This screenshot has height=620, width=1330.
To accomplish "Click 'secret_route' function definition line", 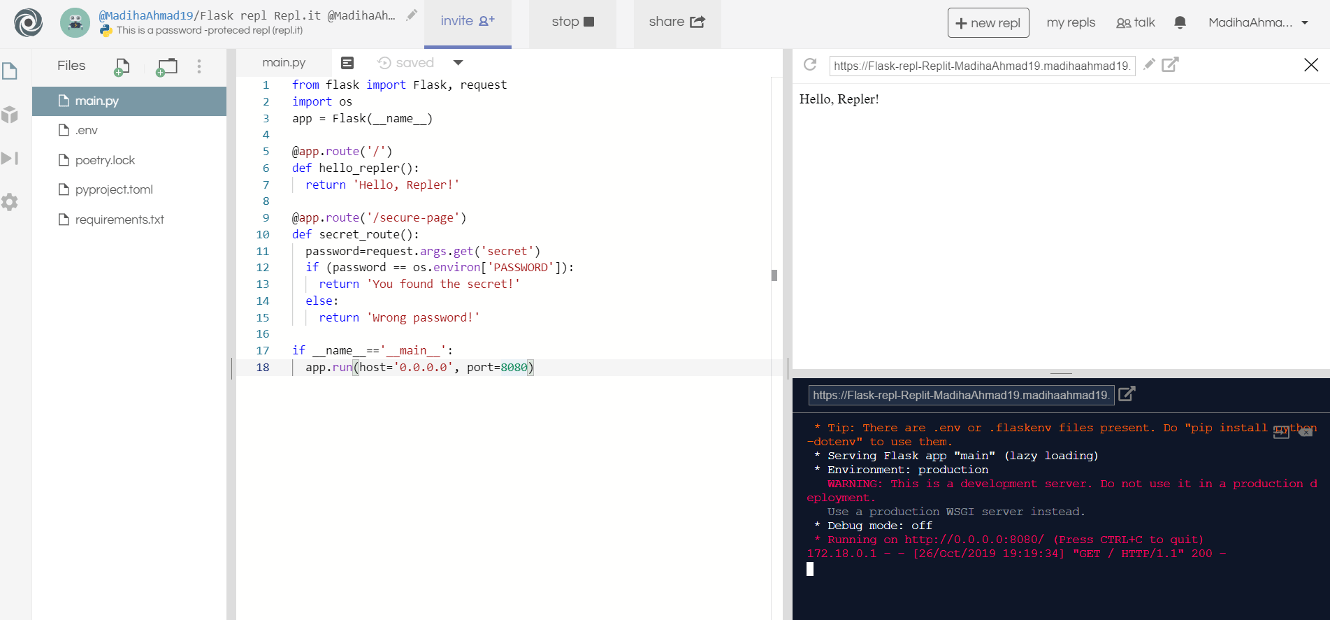I will click(x=356, y=235).
